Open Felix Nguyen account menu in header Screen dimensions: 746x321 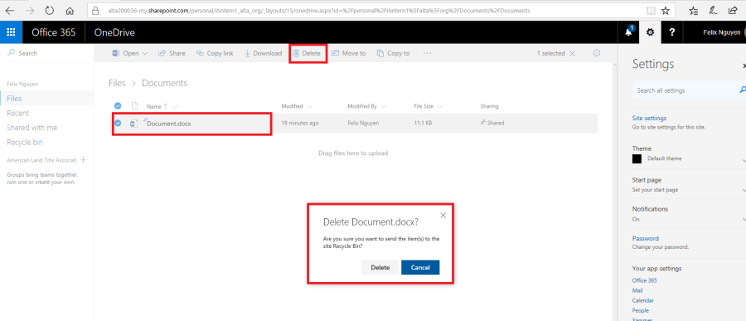tap(722, 32)
